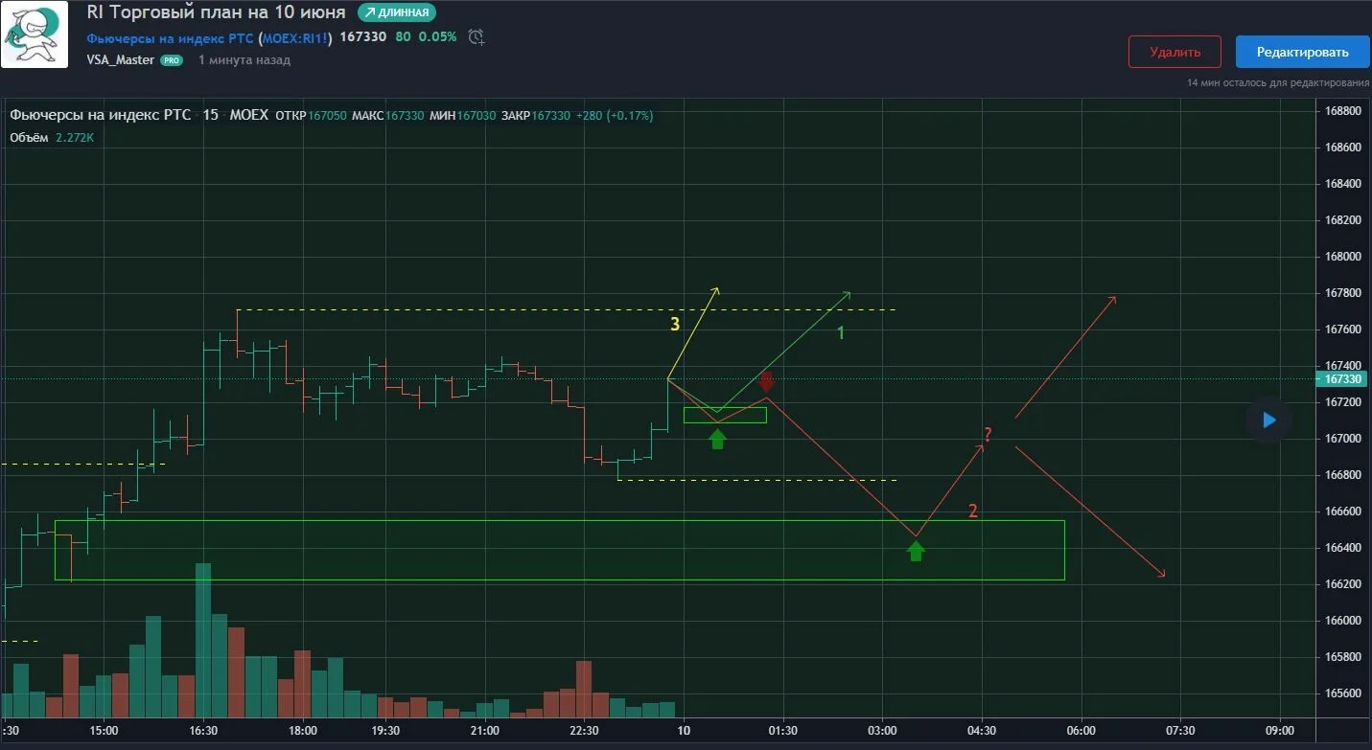Click the Редактировать button
Screen dimensions: 1372x750
[1302, 52]
